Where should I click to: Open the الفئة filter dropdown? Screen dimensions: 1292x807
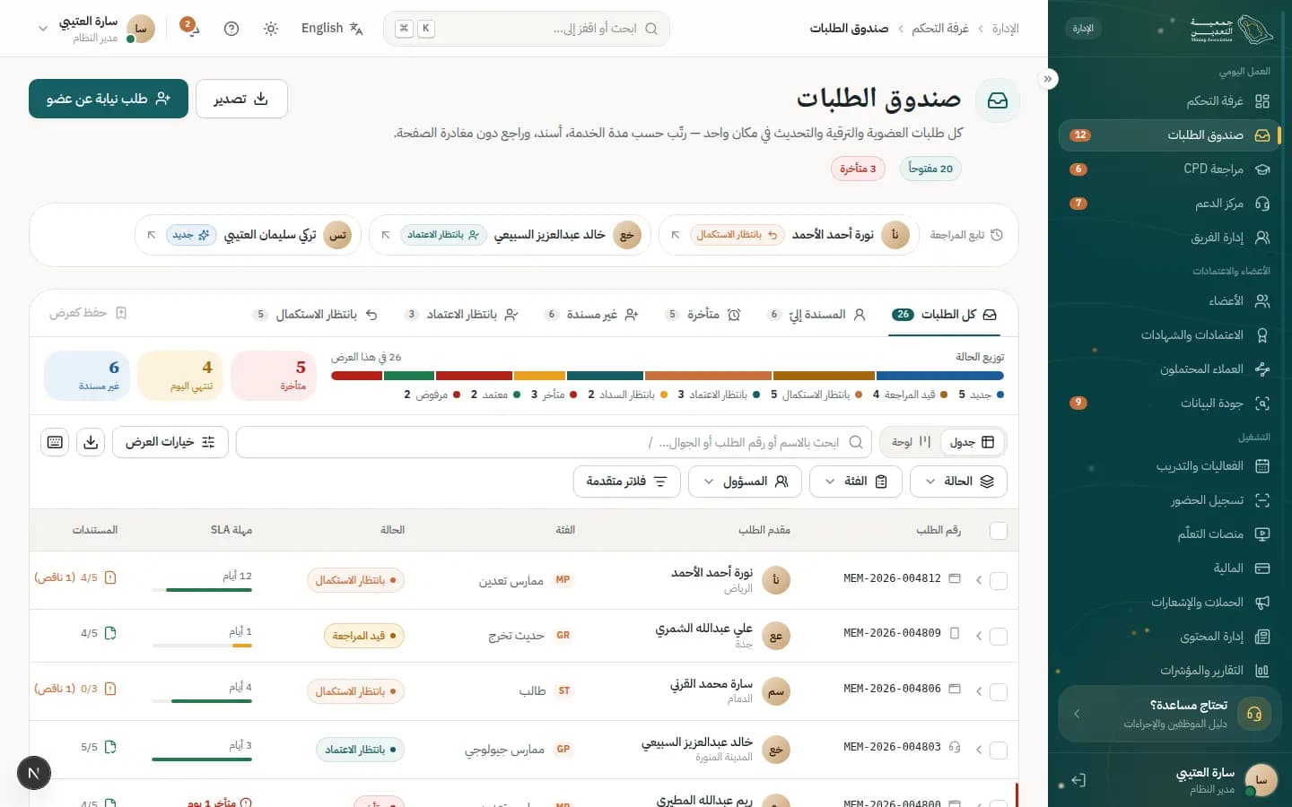tap(856, 482)
